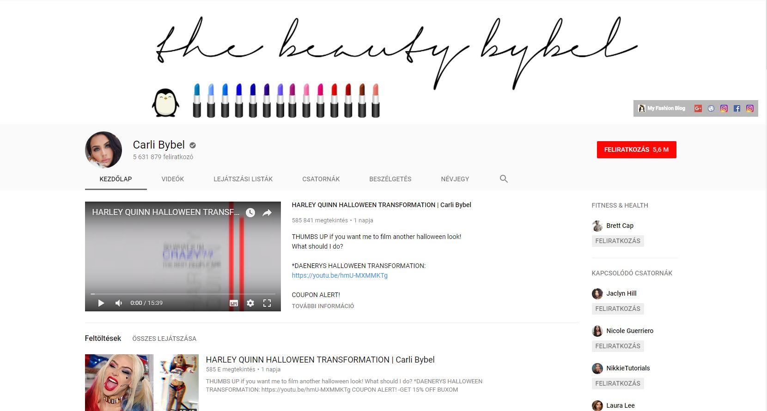Open the uploads list Harley Quinn video title
Image resolution: width=767 pixels, height=411 pixels.
320,360
